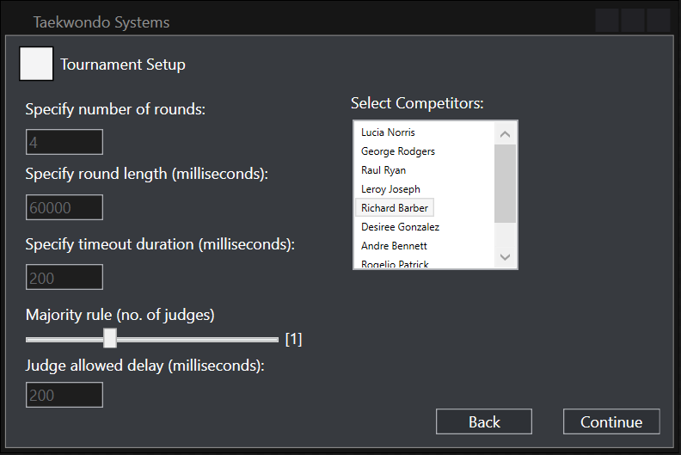Click the number of rounds field
Image resolution: width=681 pixels, height=455 pixels.
tap(64, 142)
